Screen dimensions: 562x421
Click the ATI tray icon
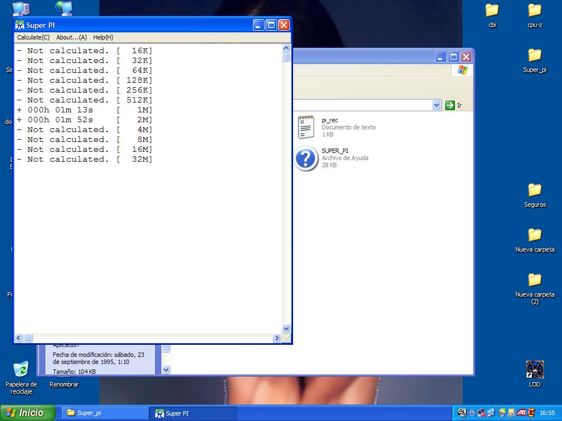(521, 413)
